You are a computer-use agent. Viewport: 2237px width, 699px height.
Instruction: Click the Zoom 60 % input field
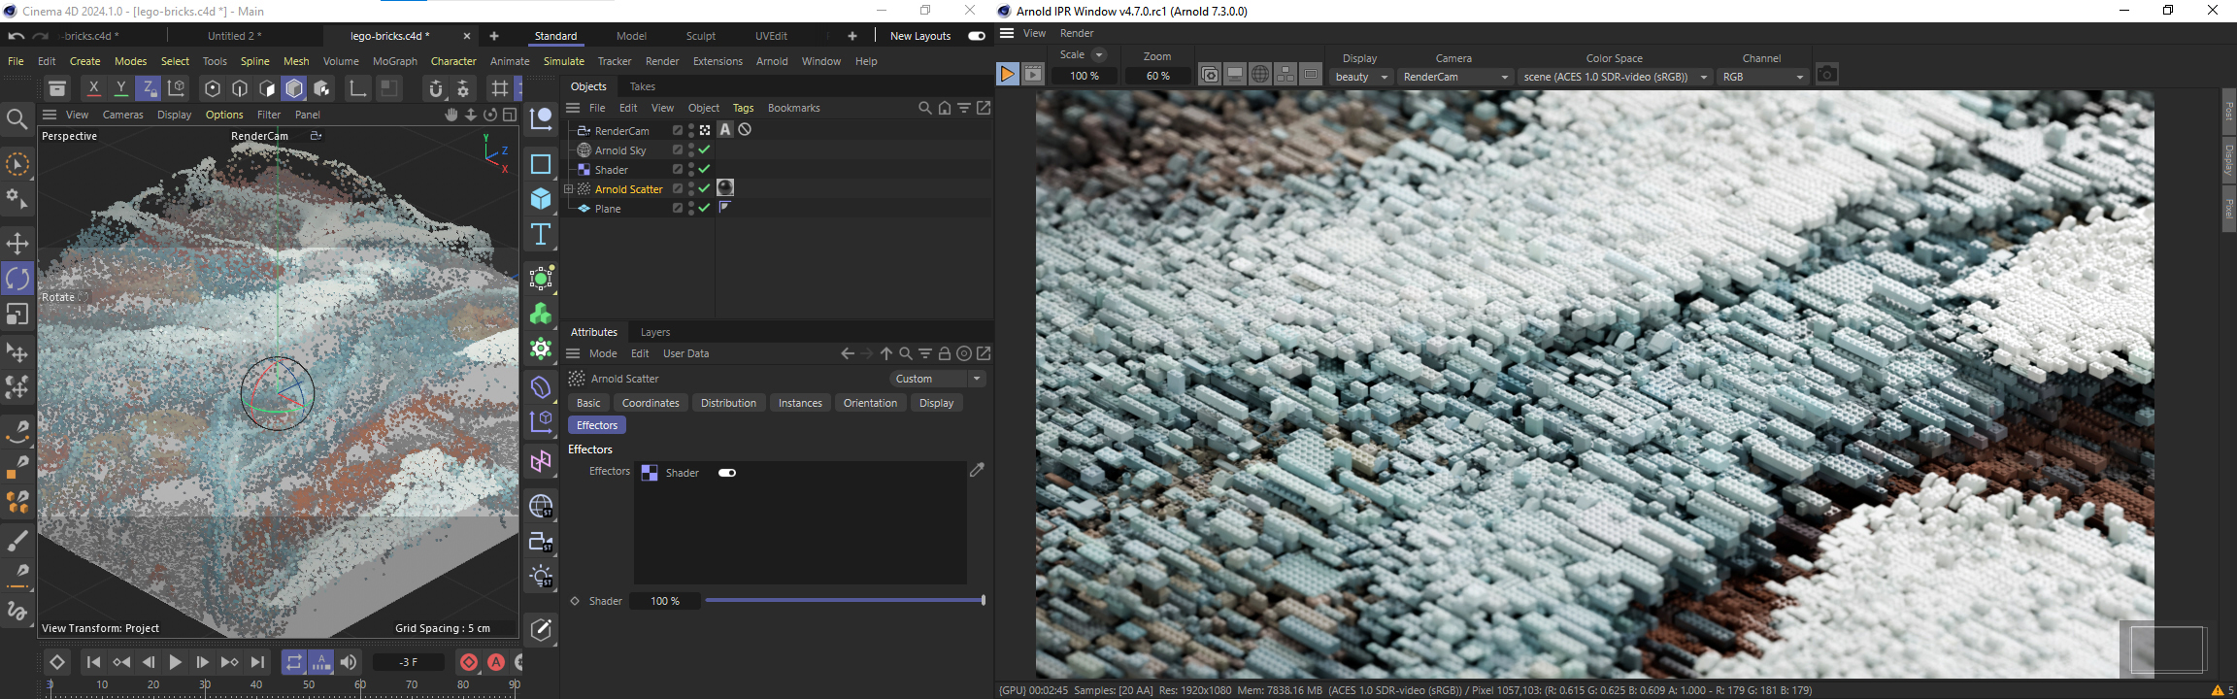click(x=1157, y=76)
